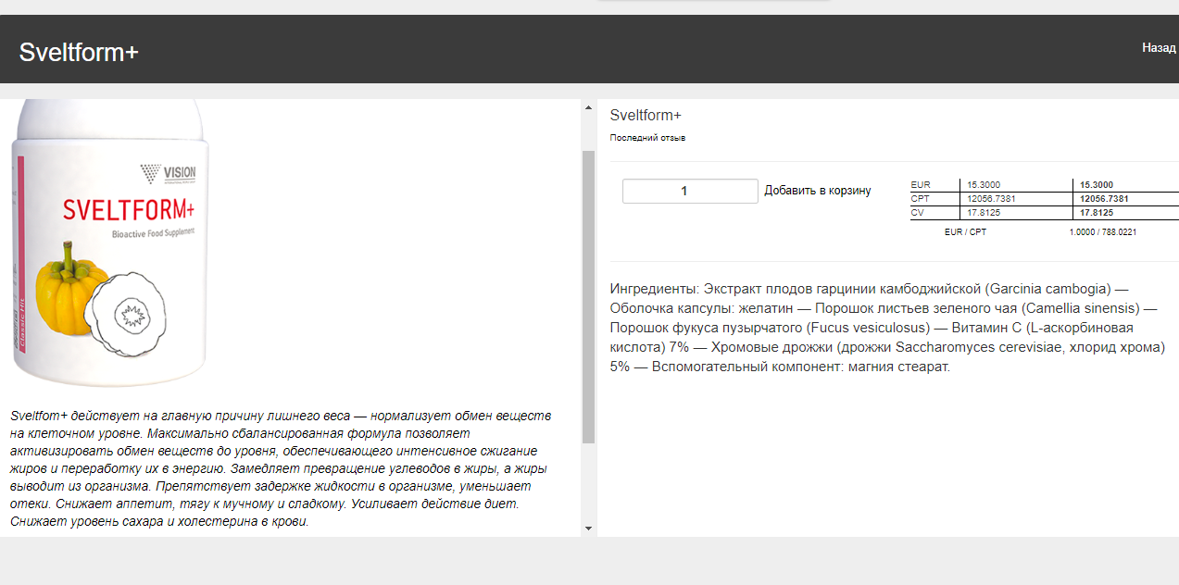Click the EUR / CPT exchange rate label

point(965,232)
